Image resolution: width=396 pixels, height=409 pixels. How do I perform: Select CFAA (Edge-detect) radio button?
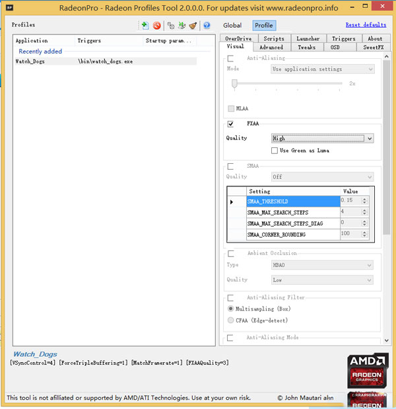230,320
